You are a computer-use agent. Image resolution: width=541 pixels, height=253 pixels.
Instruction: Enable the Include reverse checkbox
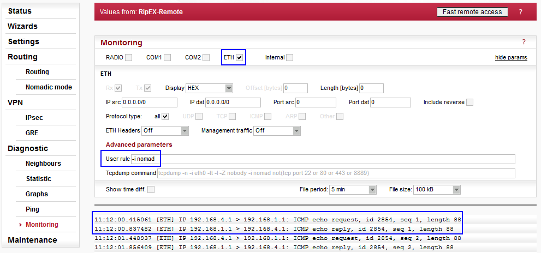[x=469, y=102]
